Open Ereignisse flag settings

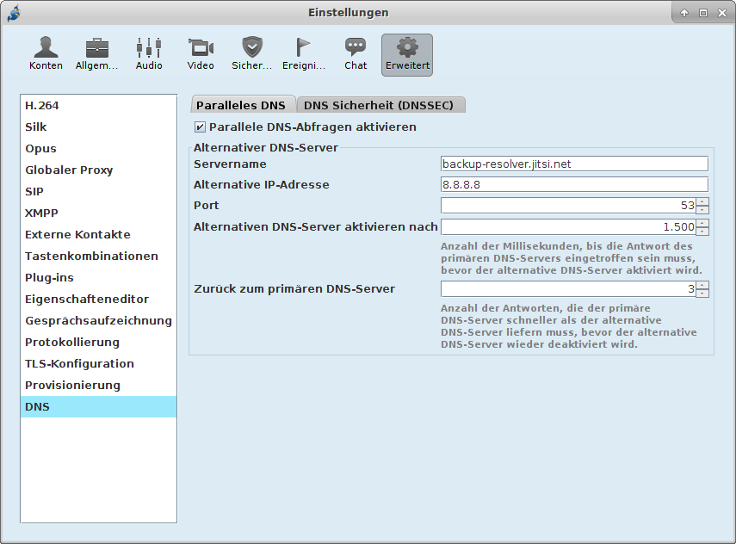pos(304,53)
